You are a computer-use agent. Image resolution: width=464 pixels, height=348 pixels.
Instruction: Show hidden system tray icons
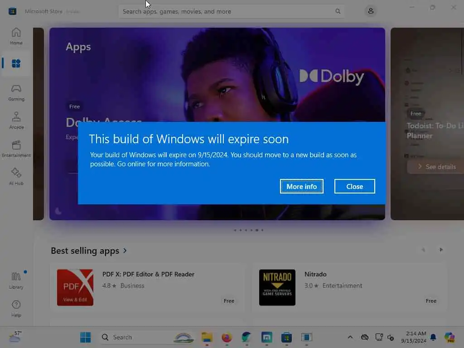(x=350, y=337)
